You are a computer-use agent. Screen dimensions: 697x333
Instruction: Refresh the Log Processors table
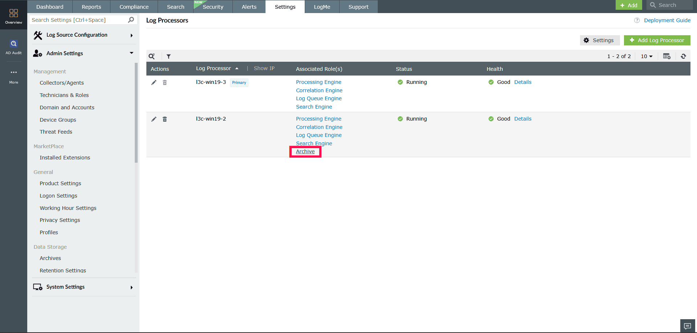pos(683,56)
